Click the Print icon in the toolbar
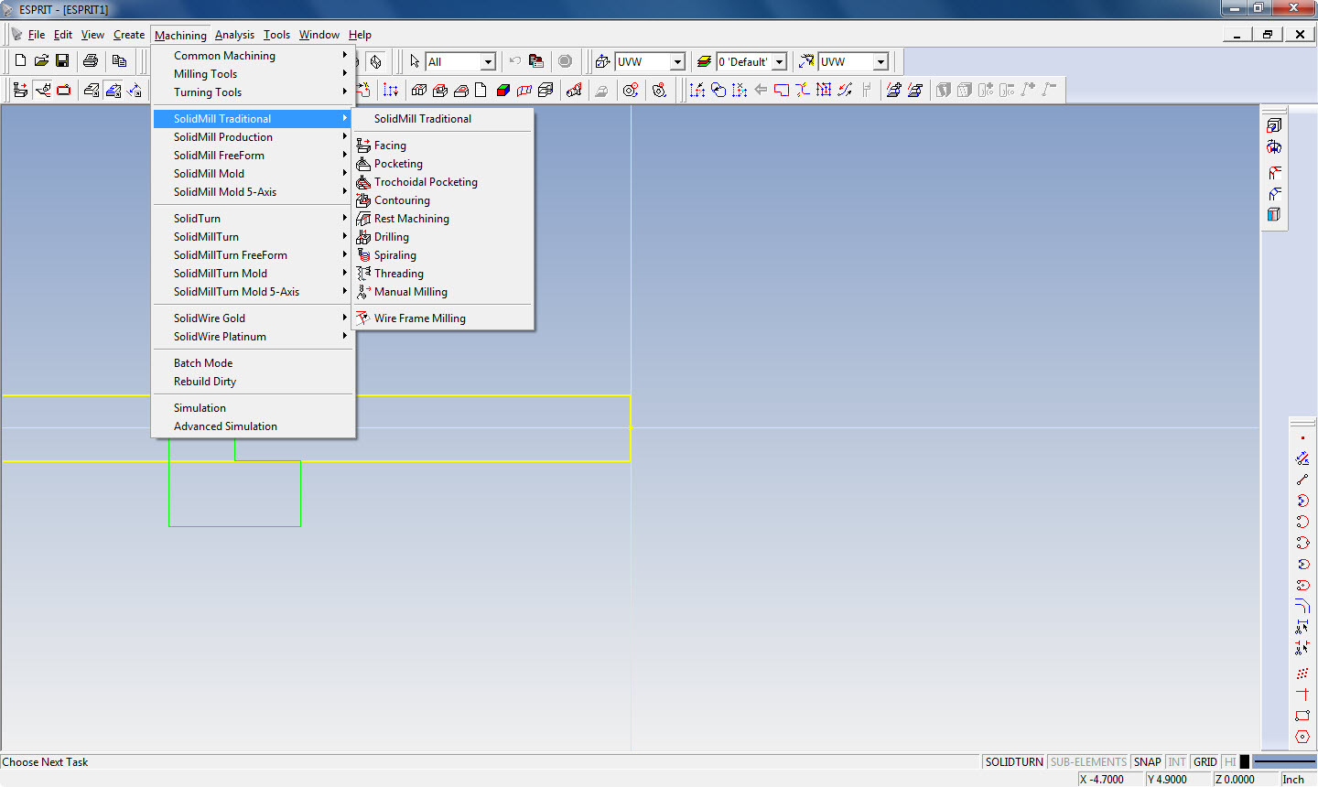The image size is (1318, 787). pyautogui.click(x=90, y=61)
